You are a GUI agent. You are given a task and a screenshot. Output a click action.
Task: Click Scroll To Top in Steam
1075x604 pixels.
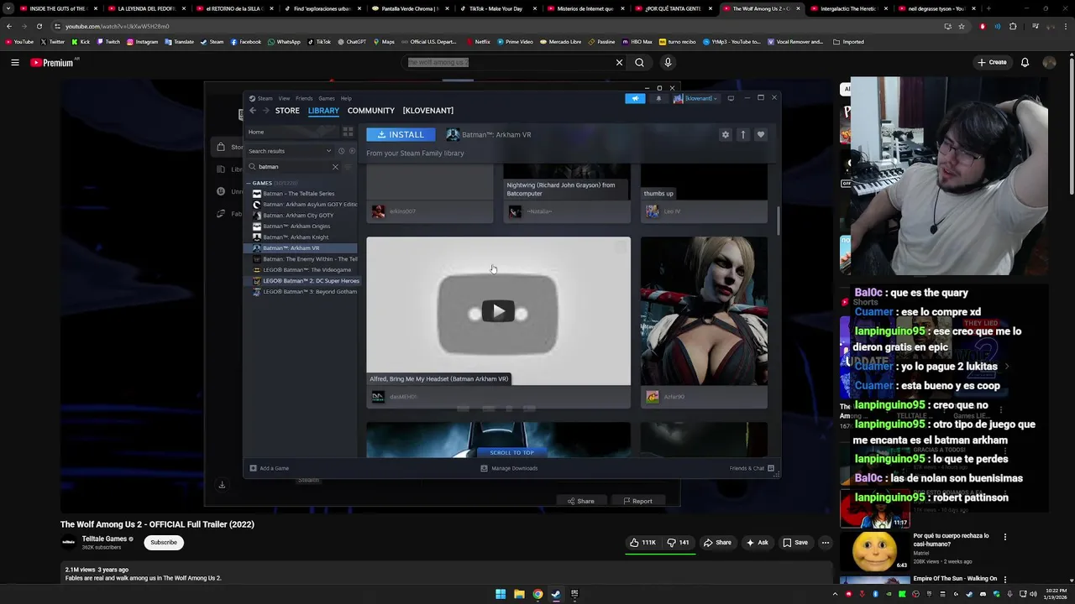pos(511,453)
